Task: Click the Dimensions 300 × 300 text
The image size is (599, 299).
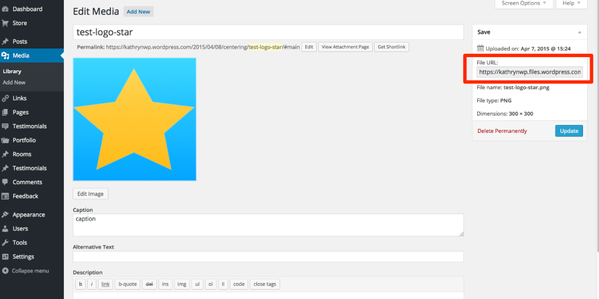Action: click(x=505, y=114)
